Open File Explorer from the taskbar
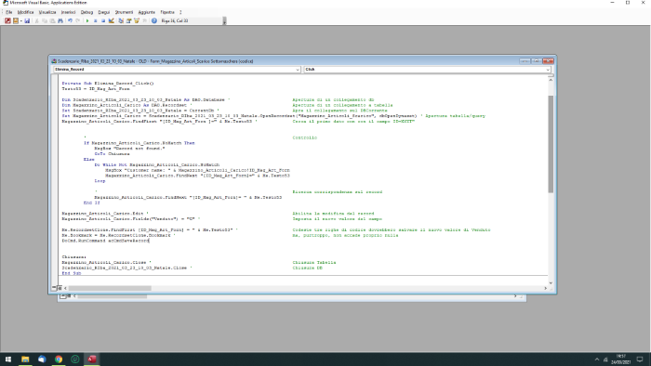 pyautogui.click(x=25, y=359)
